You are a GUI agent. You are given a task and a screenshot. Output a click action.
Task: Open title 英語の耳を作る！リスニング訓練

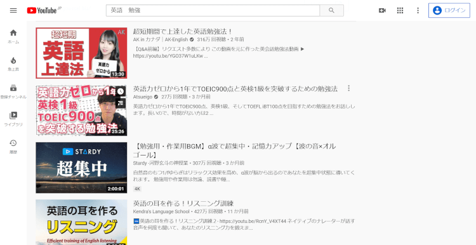point(183,203)
